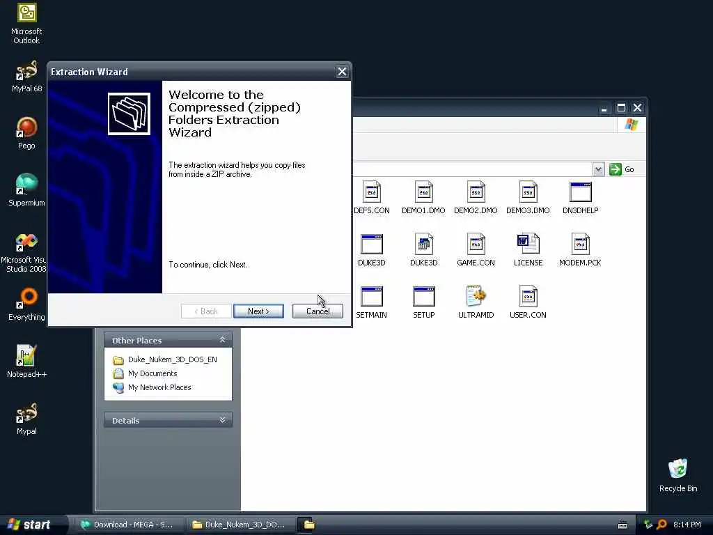Launch Notepad++ from the desktop
713x535 pixels.
tap(26, 362)
